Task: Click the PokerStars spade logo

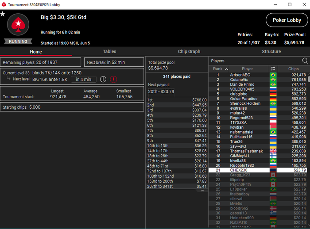Action: [18, 24]
